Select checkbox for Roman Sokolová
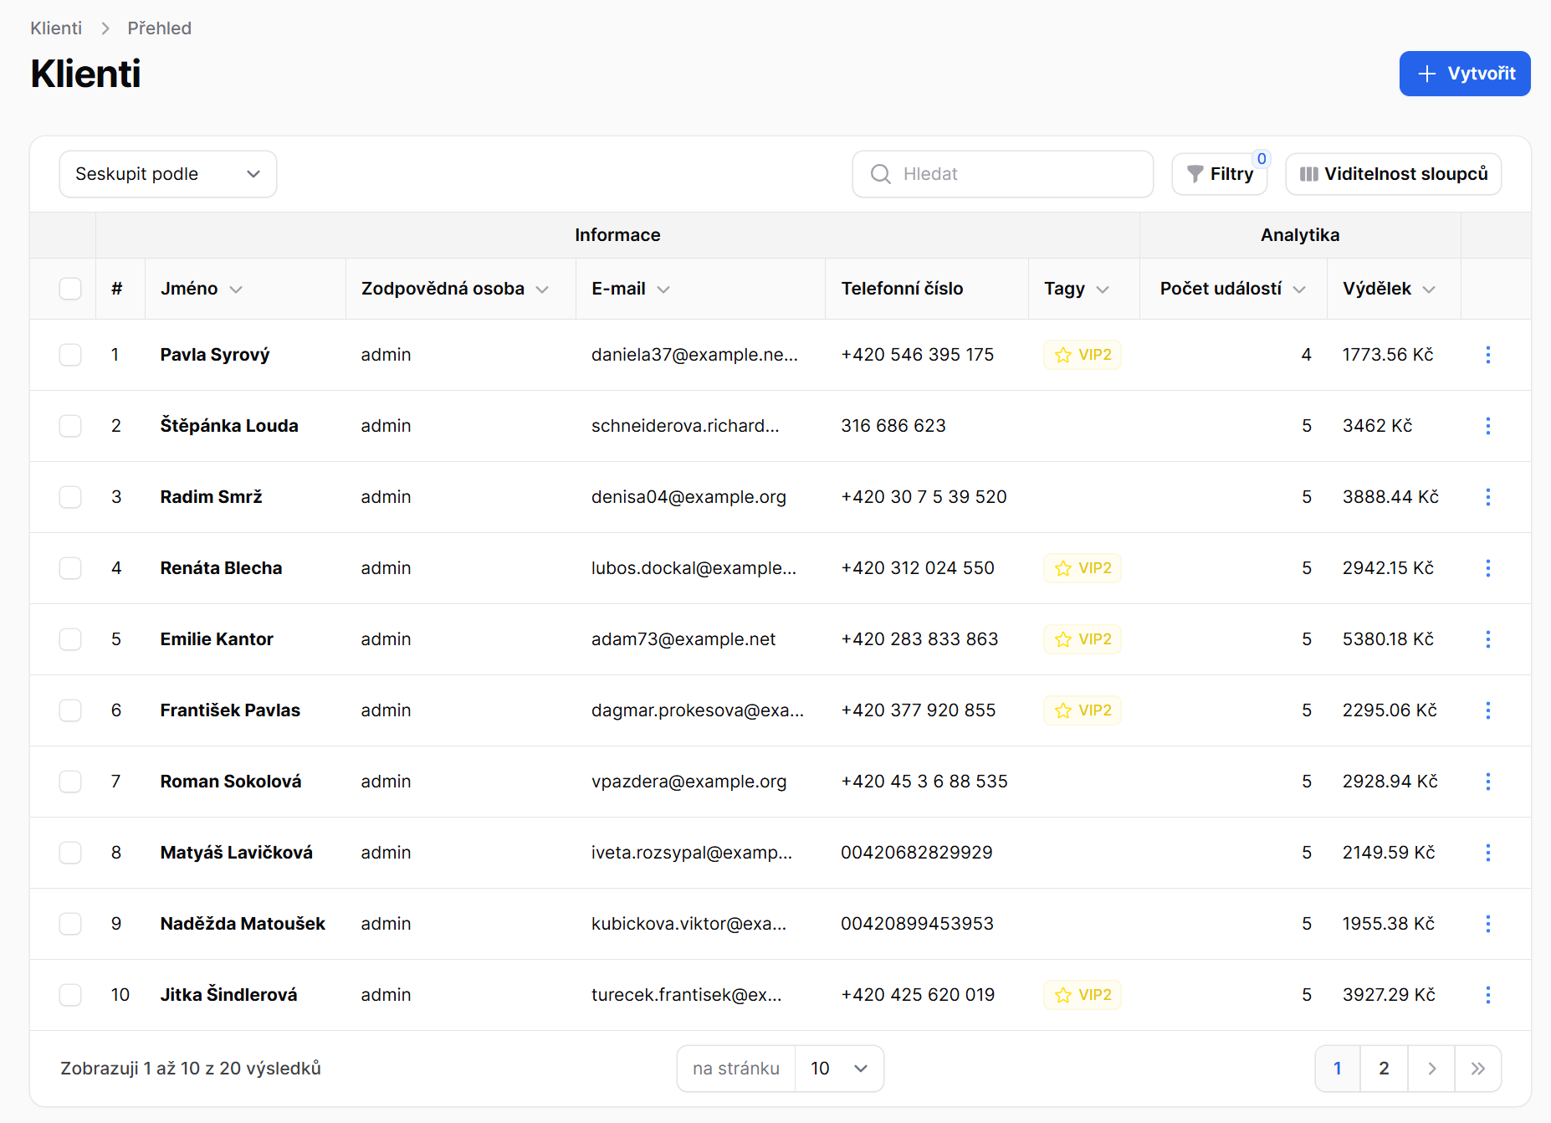The image size is (1551, 1123). click(x=70, y=782)
